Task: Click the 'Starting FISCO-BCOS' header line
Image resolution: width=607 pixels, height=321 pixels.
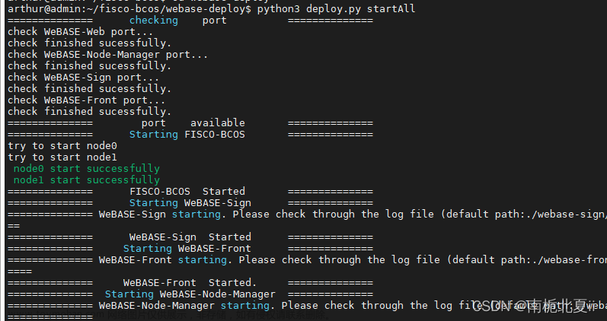Action: 187,134
